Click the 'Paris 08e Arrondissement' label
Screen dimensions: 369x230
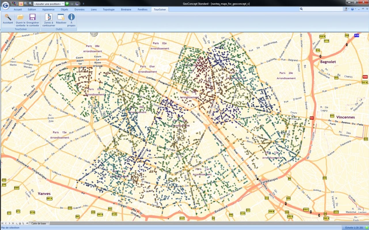92,49
